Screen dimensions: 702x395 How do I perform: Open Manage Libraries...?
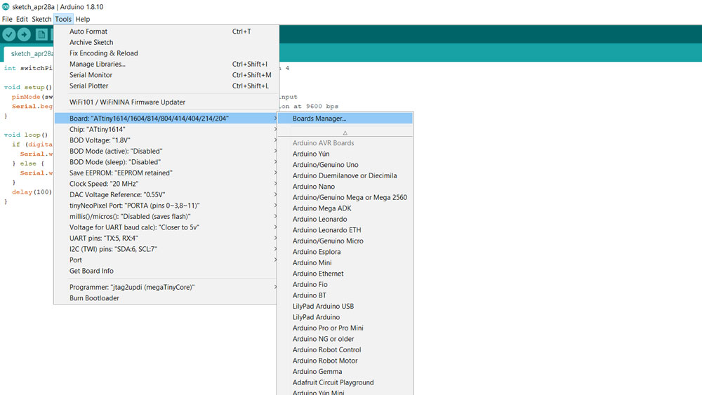click(166, 64)
